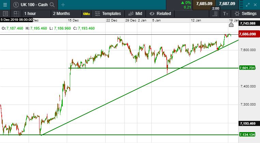Click the sell price 7,685.09 button

point(204,4)
